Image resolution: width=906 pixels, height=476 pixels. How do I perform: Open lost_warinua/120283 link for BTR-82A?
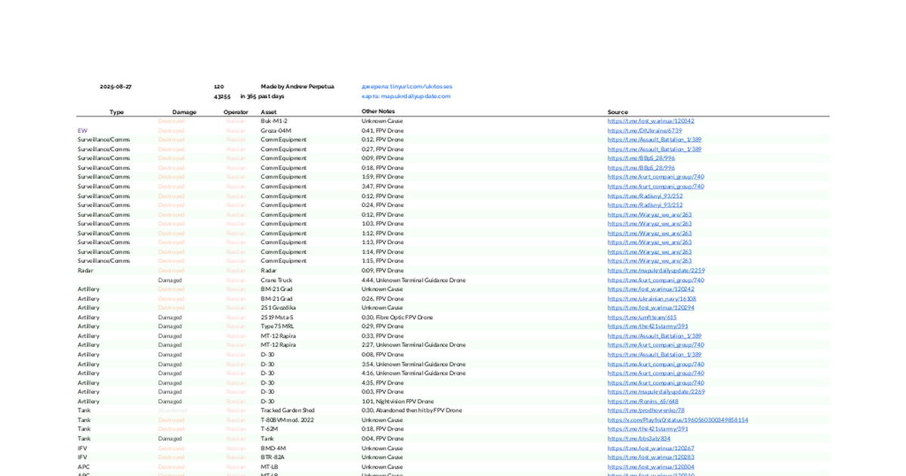pos(651,457)
